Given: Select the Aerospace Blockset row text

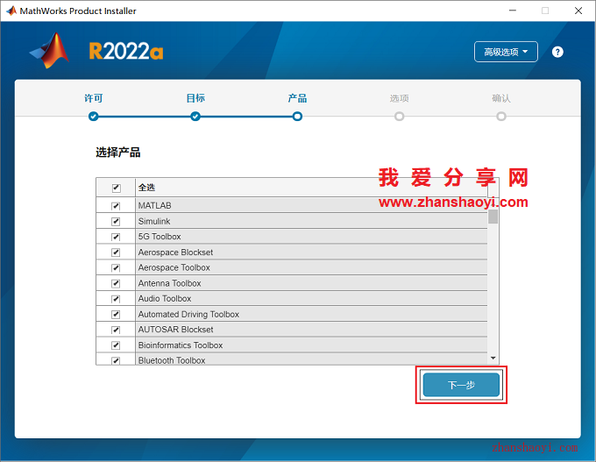Looking at the screenshot, I should tap(175, 252).
